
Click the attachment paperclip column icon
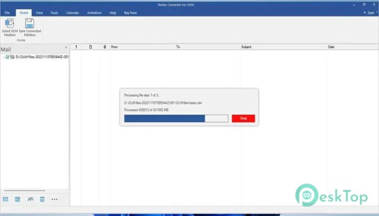tap(104, 47)
